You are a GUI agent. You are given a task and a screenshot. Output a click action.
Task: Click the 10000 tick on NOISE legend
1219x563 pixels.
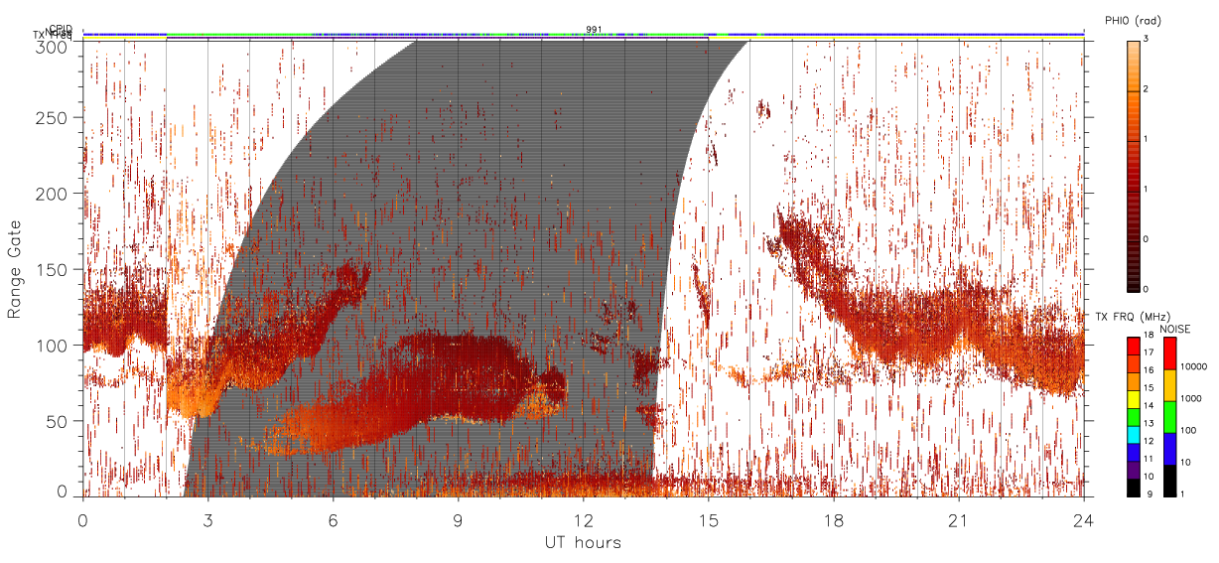pyautogui.click(x=1192, y=365)
